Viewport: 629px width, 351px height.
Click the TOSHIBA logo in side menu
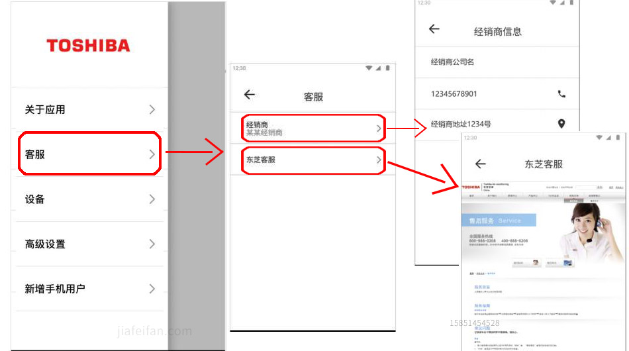(88, 46)
